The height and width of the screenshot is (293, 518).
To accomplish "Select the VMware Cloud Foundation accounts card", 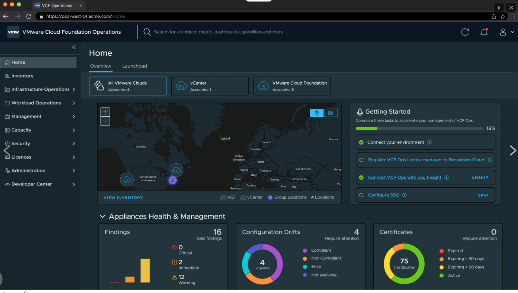I will pyautogui.click(x=292, y=86).
